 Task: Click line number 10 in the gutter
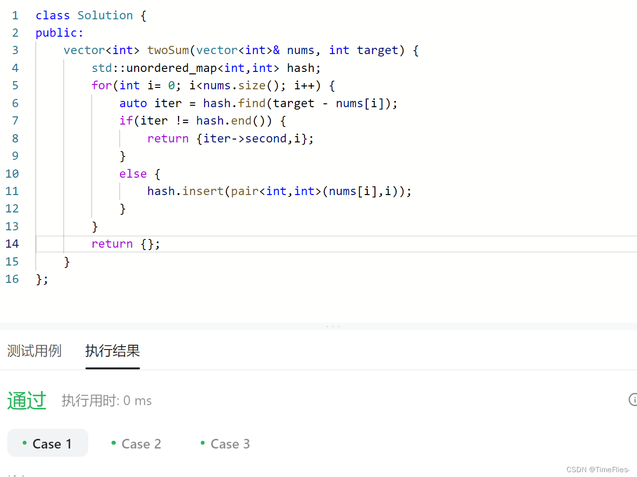[x=12, y=174]
